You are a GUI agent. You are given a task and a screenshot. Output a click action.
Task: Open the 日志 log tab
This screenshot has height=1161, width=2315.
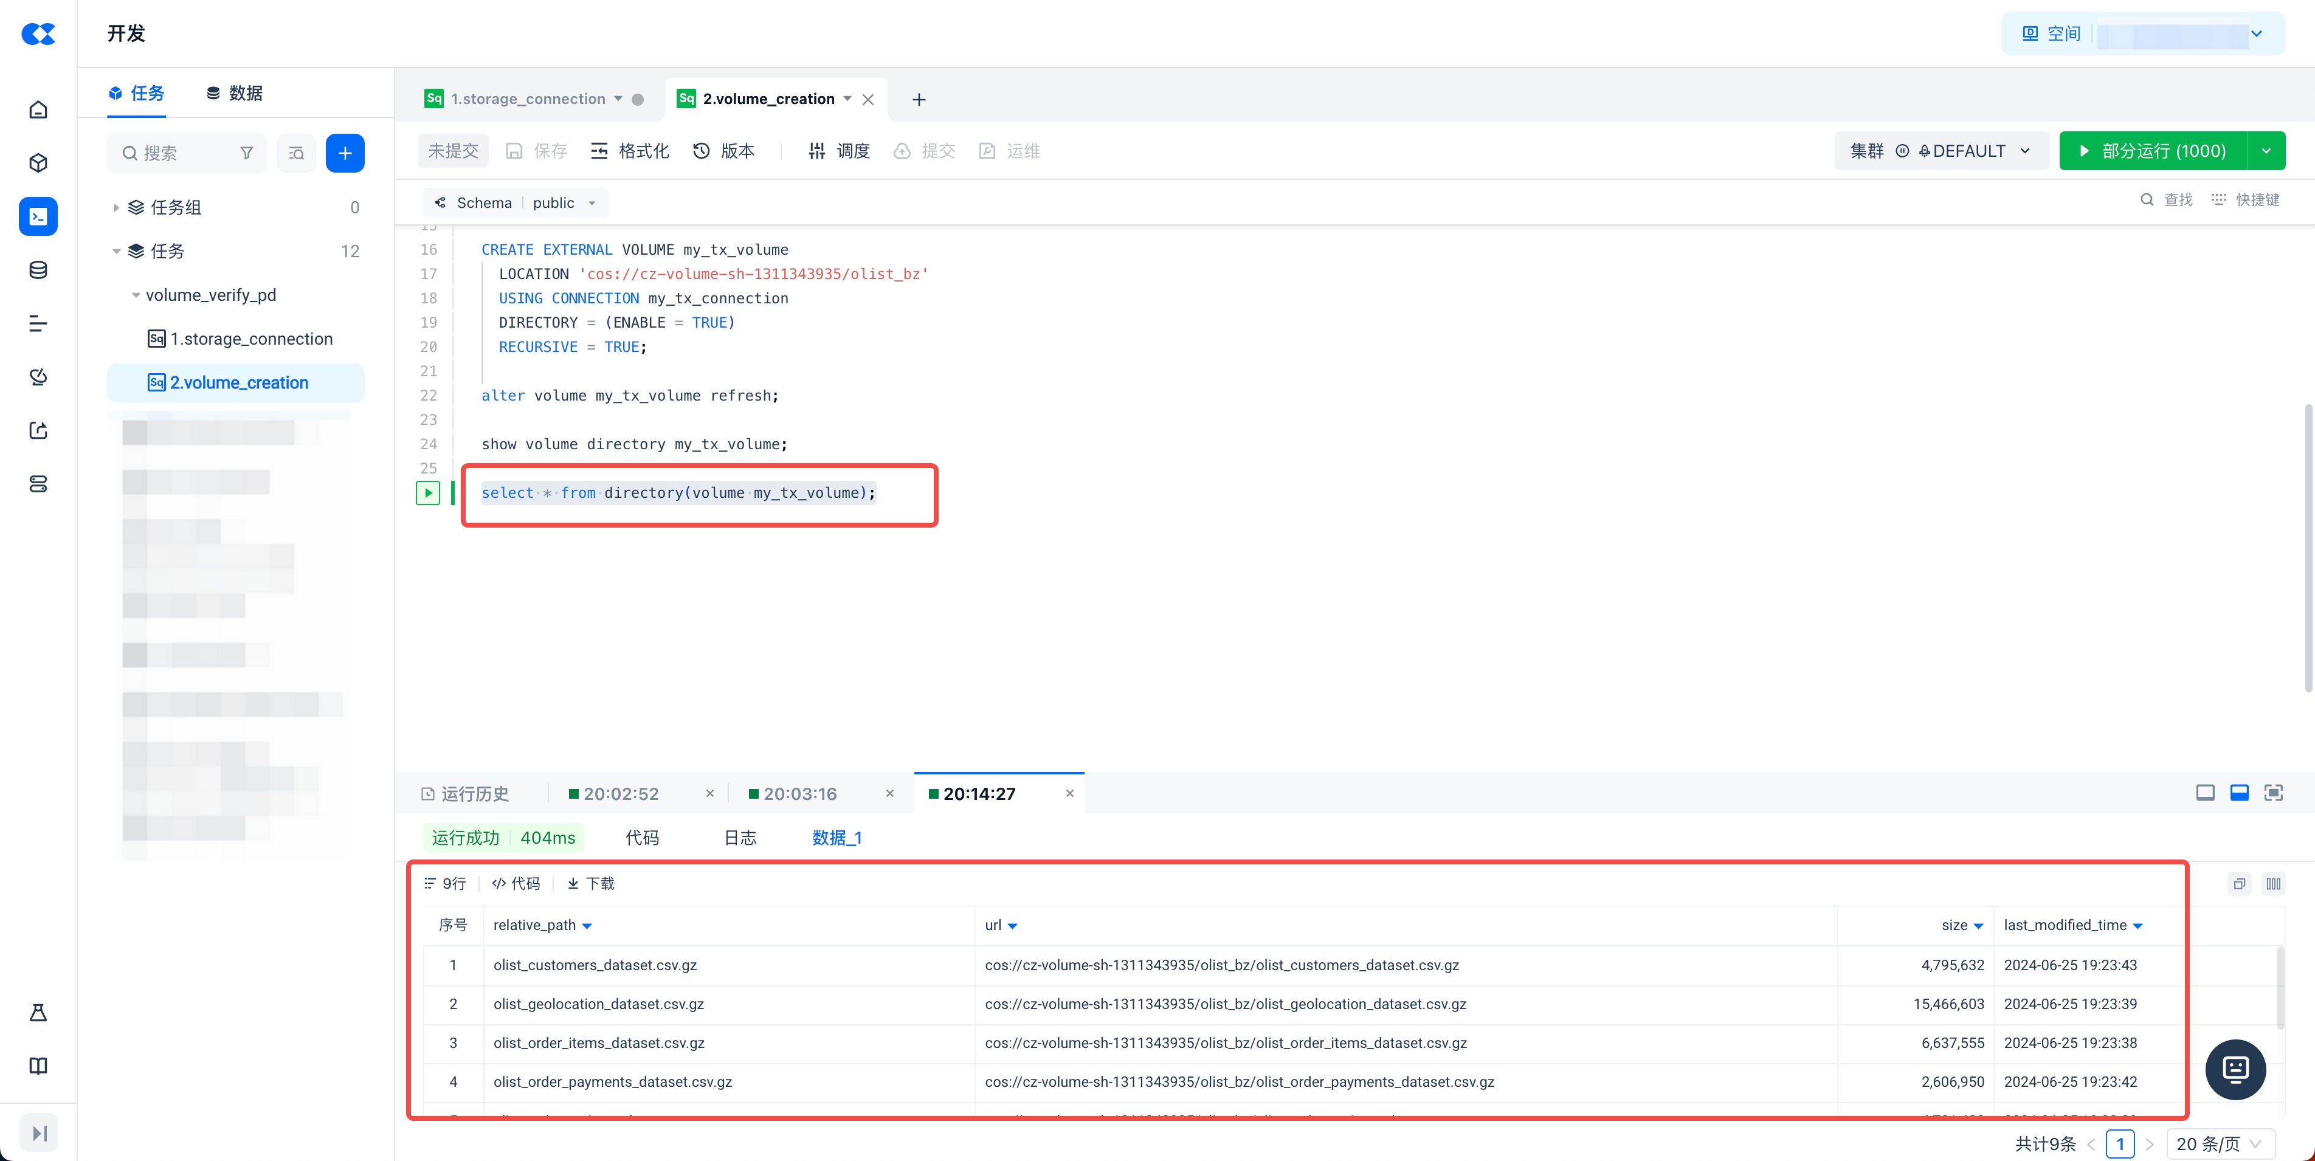coord(740,838)
